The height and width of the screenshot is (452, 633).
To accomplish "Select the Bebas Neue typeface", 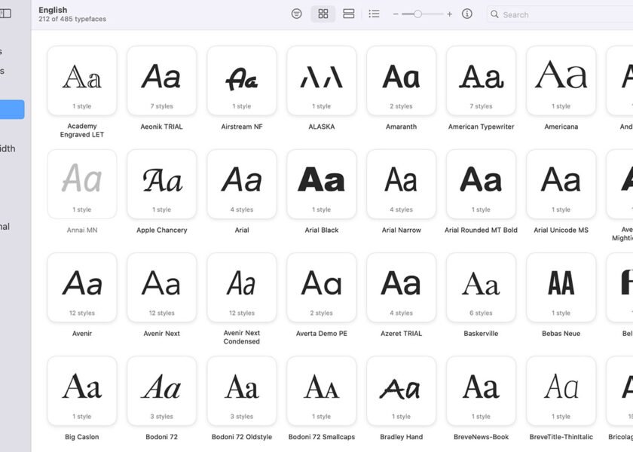I will tap(561, 287).
